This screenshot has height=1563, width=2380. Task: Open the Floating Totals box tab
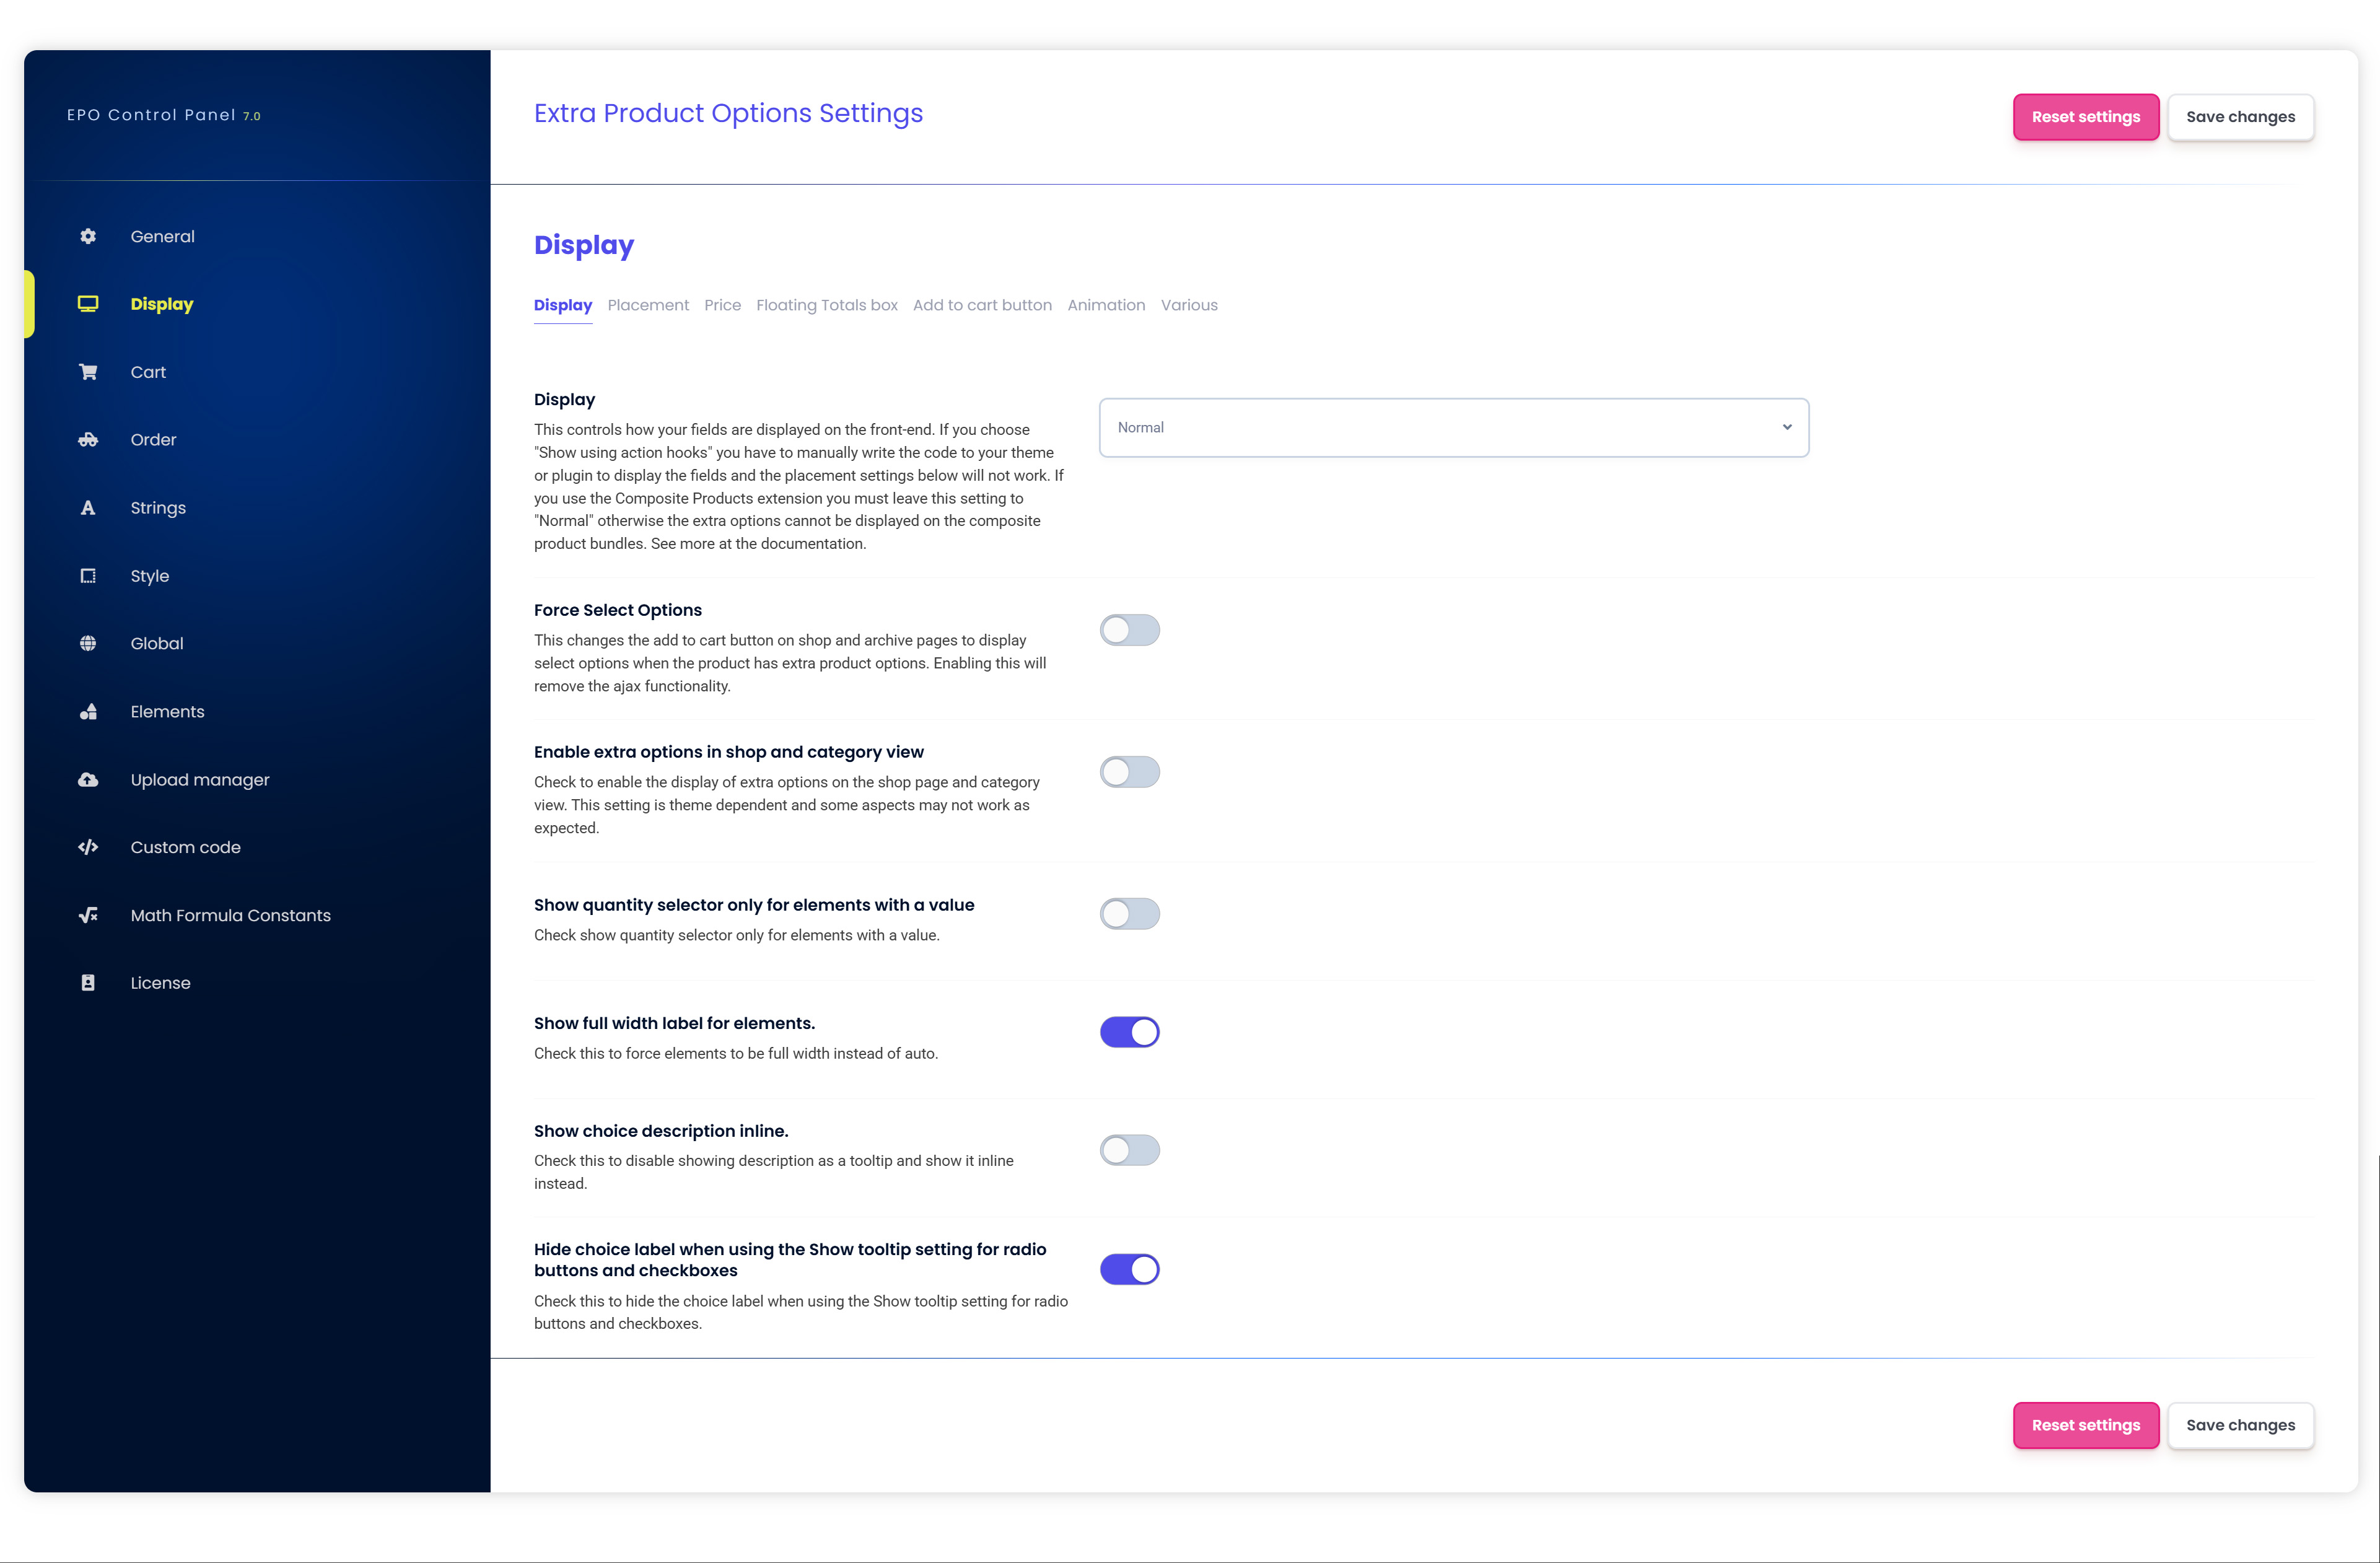click(826, 305)
